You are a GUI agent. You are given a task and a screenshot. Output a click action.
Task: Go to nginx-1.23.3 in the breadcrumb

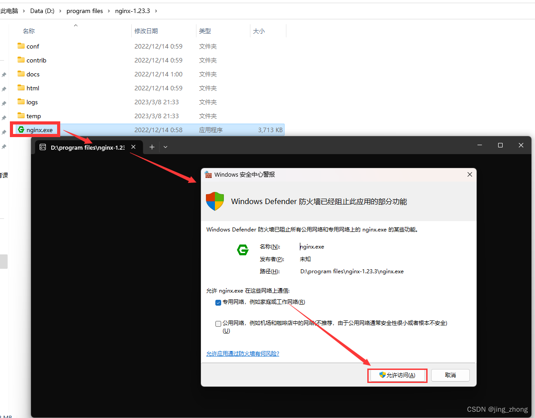132,11
